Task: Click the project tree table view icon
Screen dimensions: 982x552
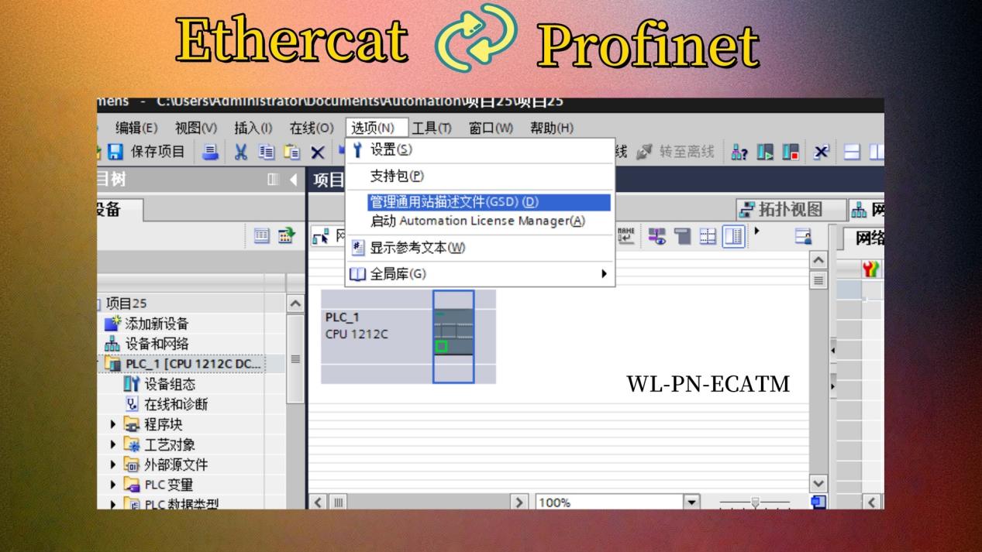Action: pos(261,235)
